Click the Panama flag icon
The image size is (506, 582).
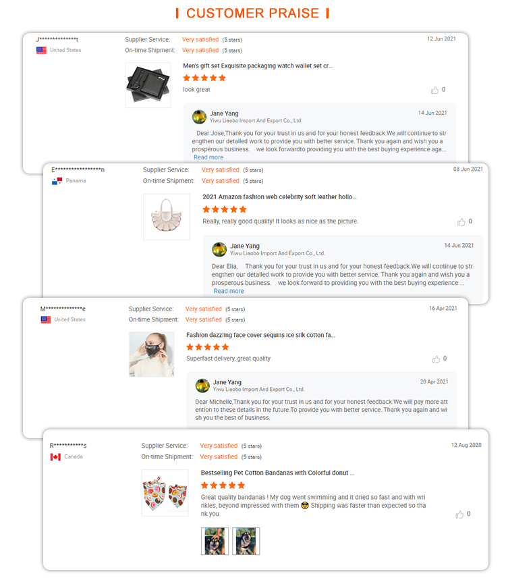click(x=57, y=181)
